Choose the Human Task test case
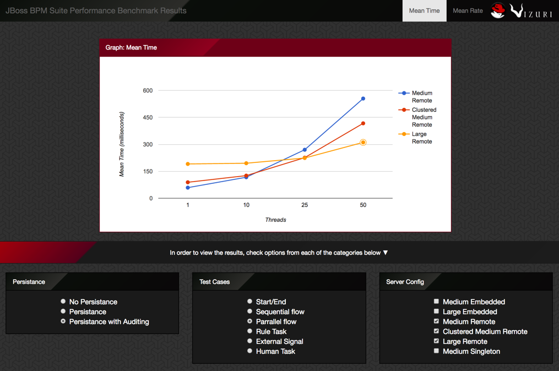559x371 pixels. [249, 351]
